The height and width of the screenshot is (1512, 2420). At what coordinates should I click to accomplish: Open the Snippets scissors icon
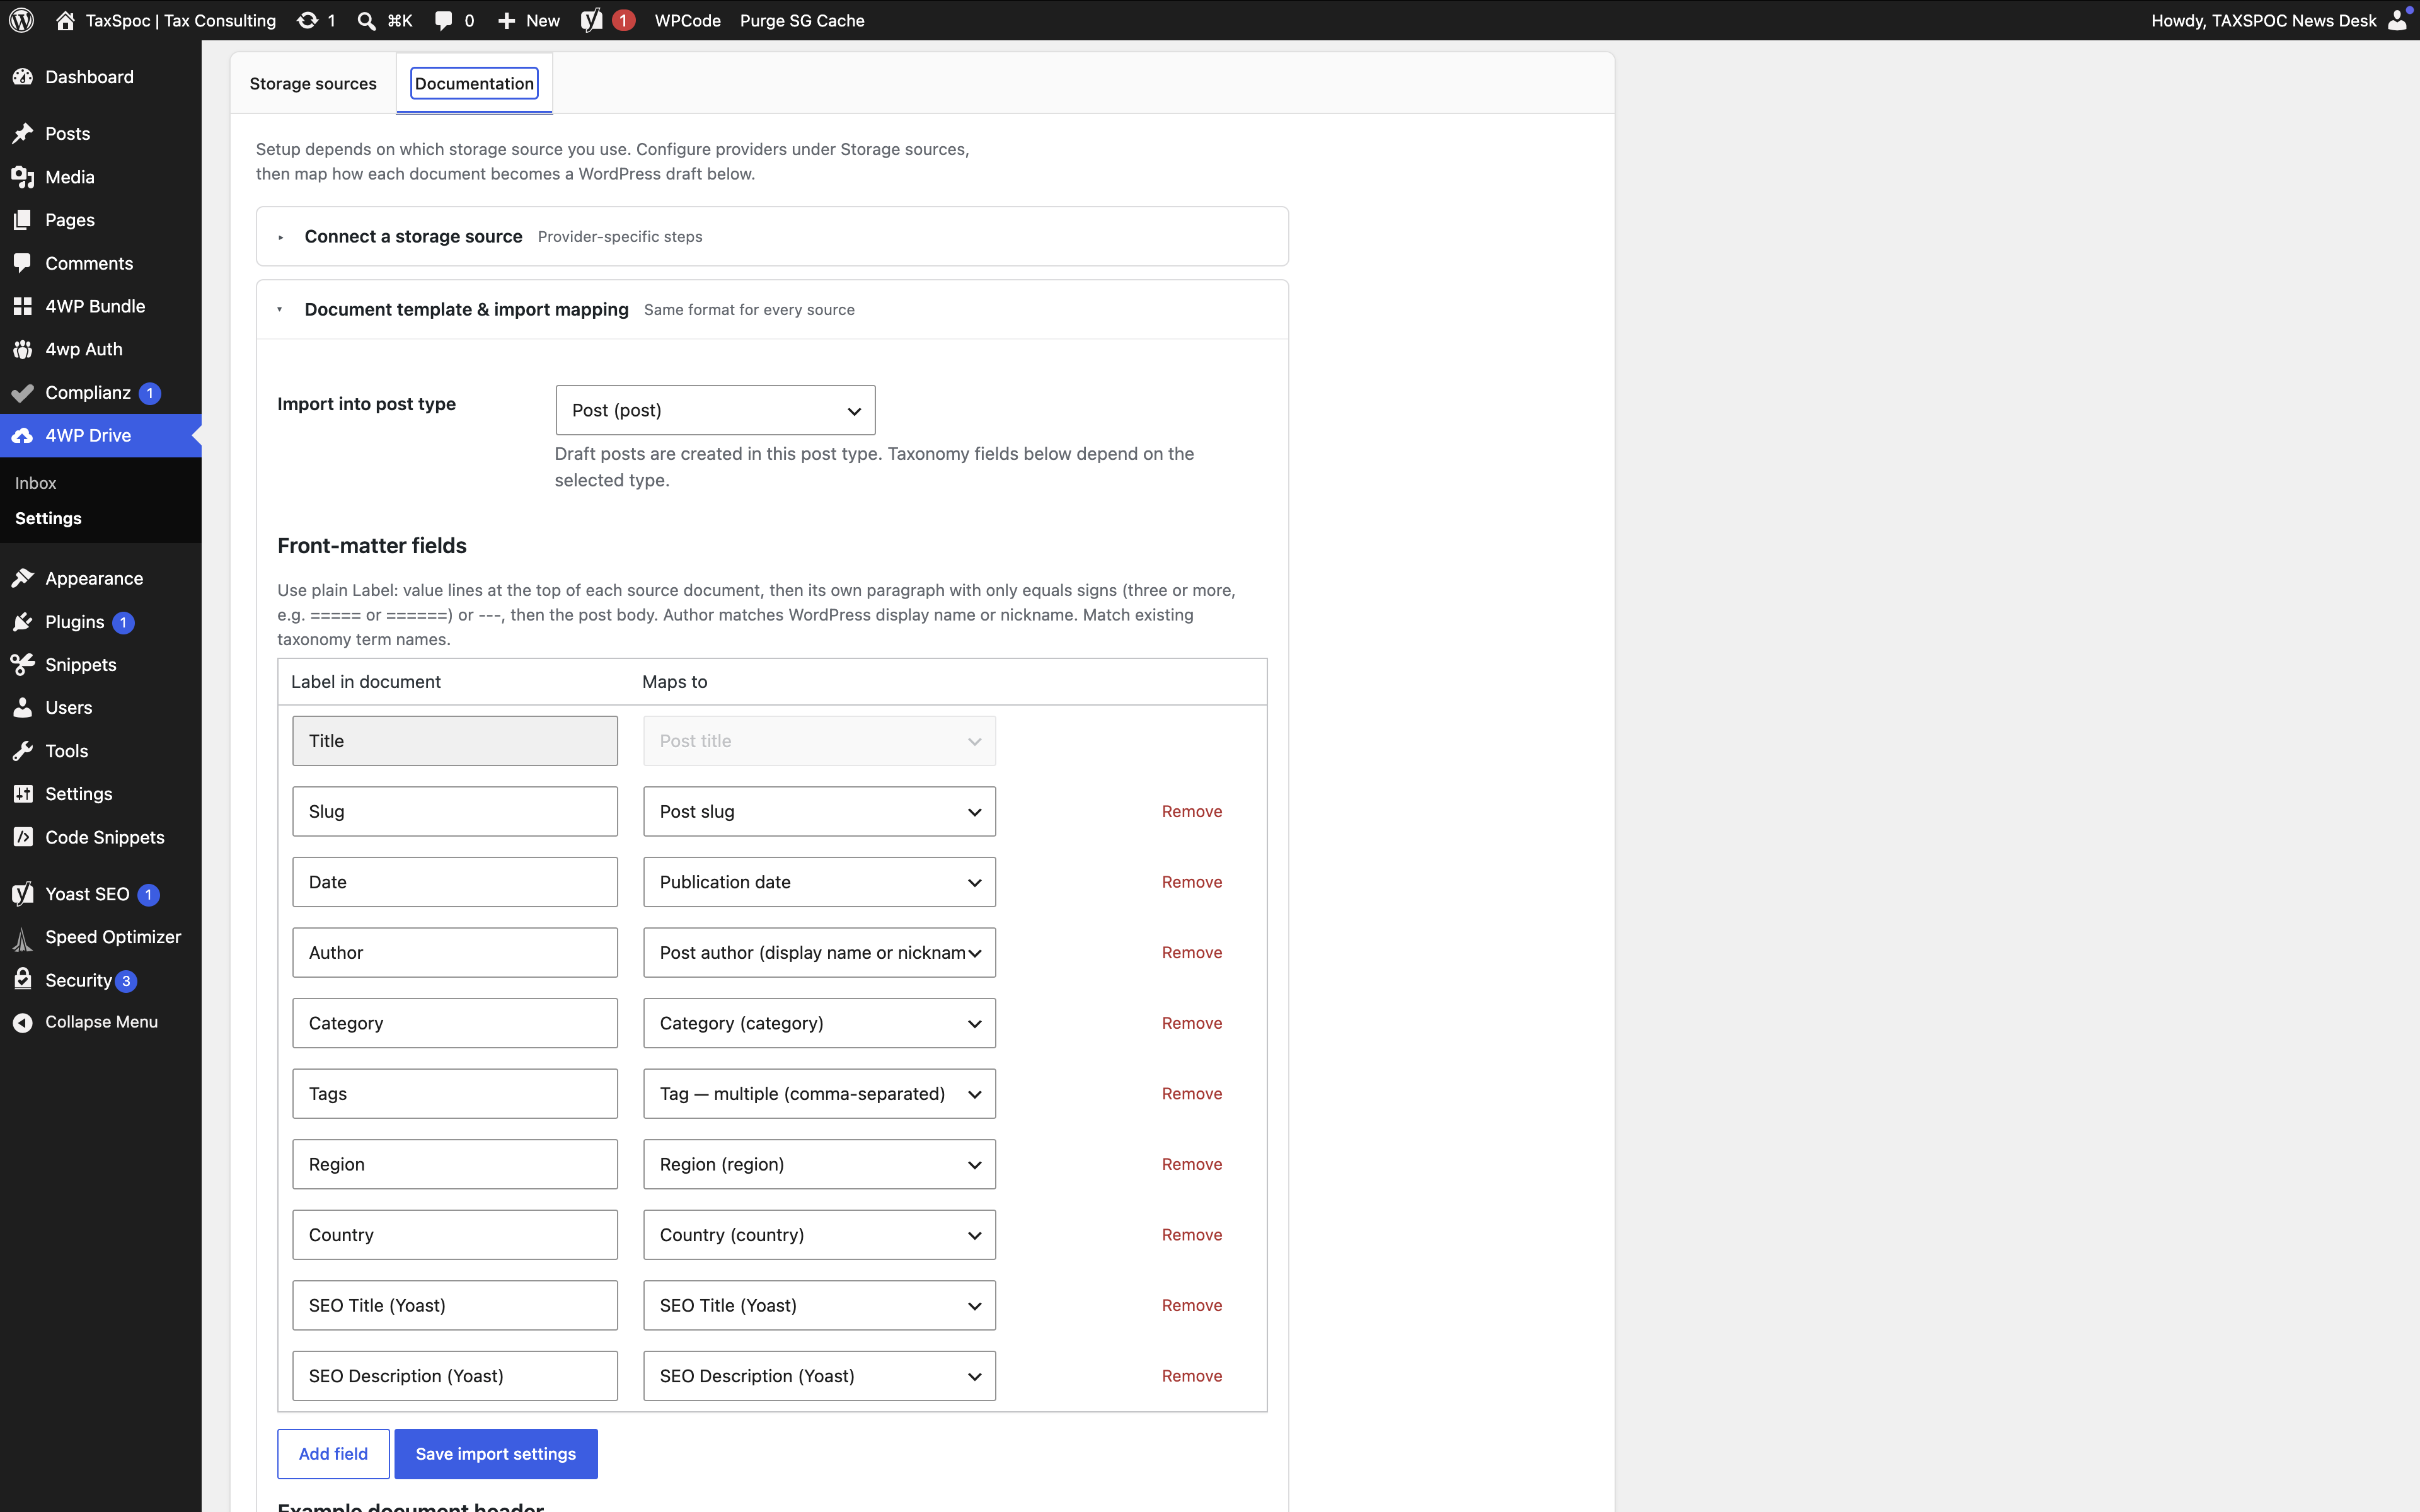[x=23, y=665]
